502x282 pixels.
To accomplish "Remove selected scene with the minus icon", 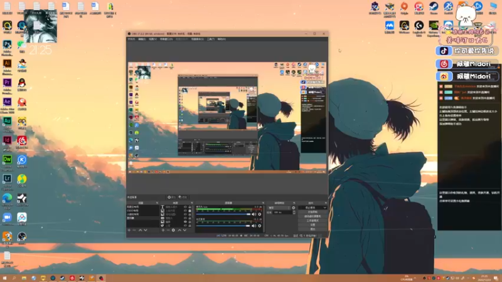I will pos(134,230).
